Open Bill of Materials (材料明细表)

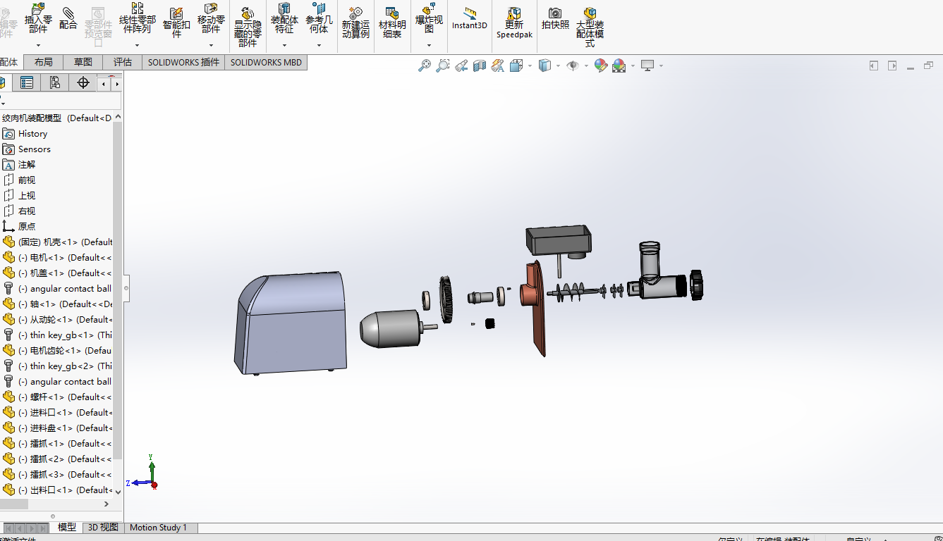(392, 23)
